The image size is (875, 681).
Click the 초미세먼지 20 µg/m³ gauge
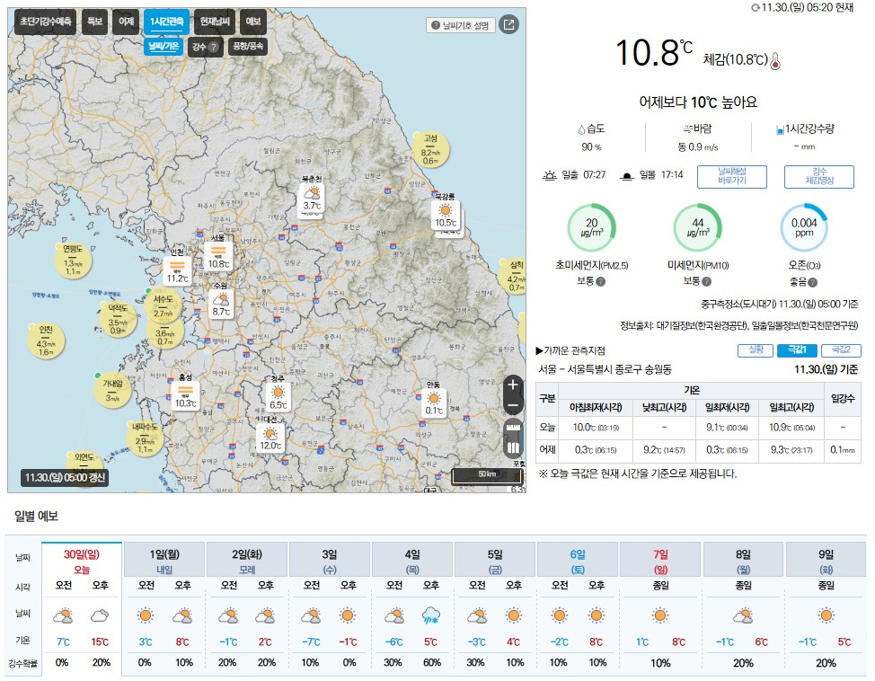pyautogui.click(x=591, y=227)
